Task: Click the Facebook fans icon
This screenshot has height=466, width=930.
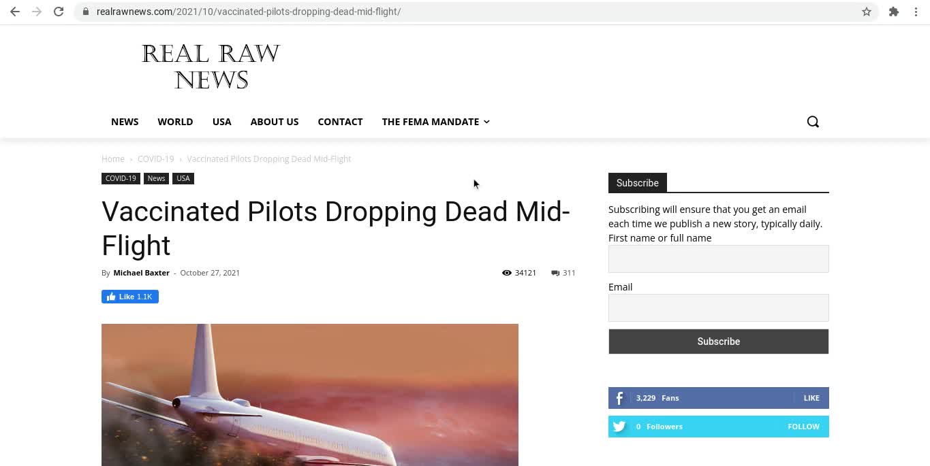Action: [x=619, y=398]
